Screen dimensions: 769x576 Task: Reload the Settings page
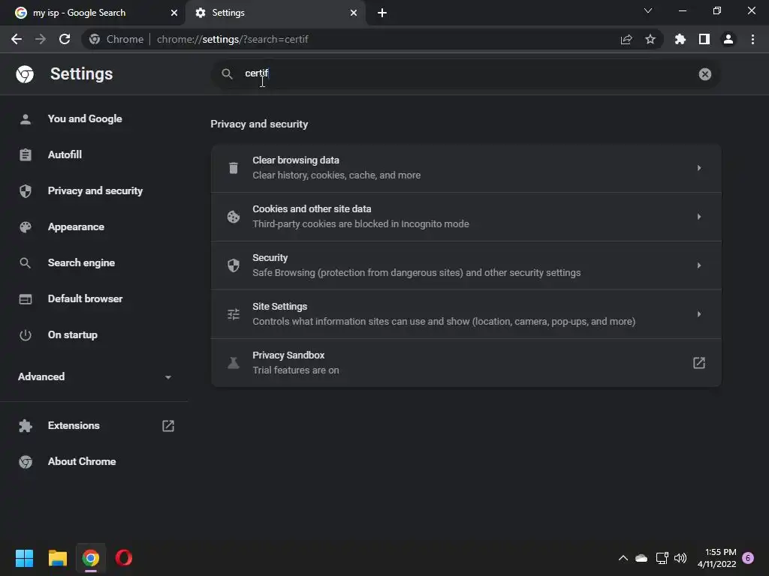(x=65, y=39)
